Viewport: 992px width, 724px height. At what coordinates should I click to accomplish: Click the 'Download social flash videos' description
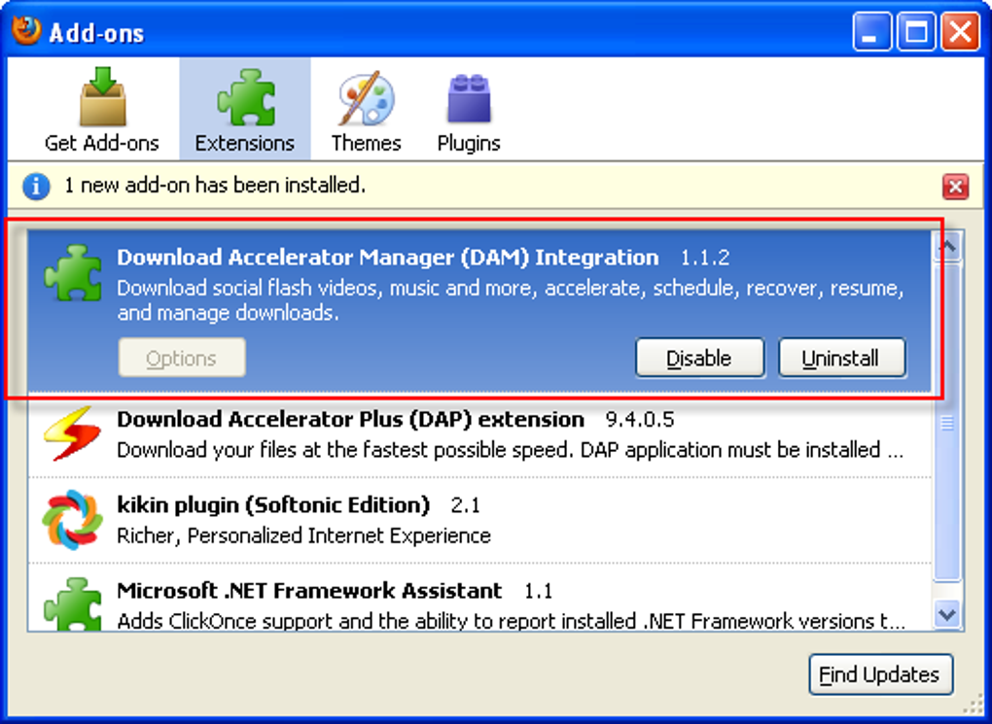[x=510, y=300]
